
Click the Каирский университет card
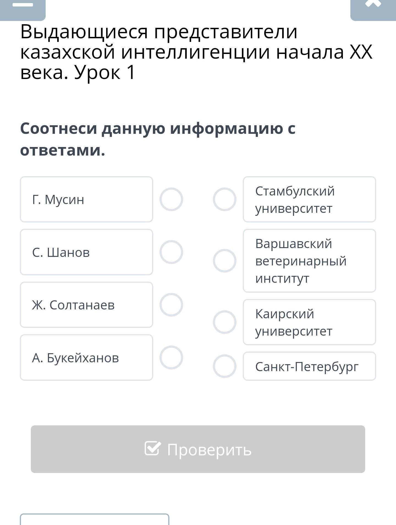tap(309, 322)
